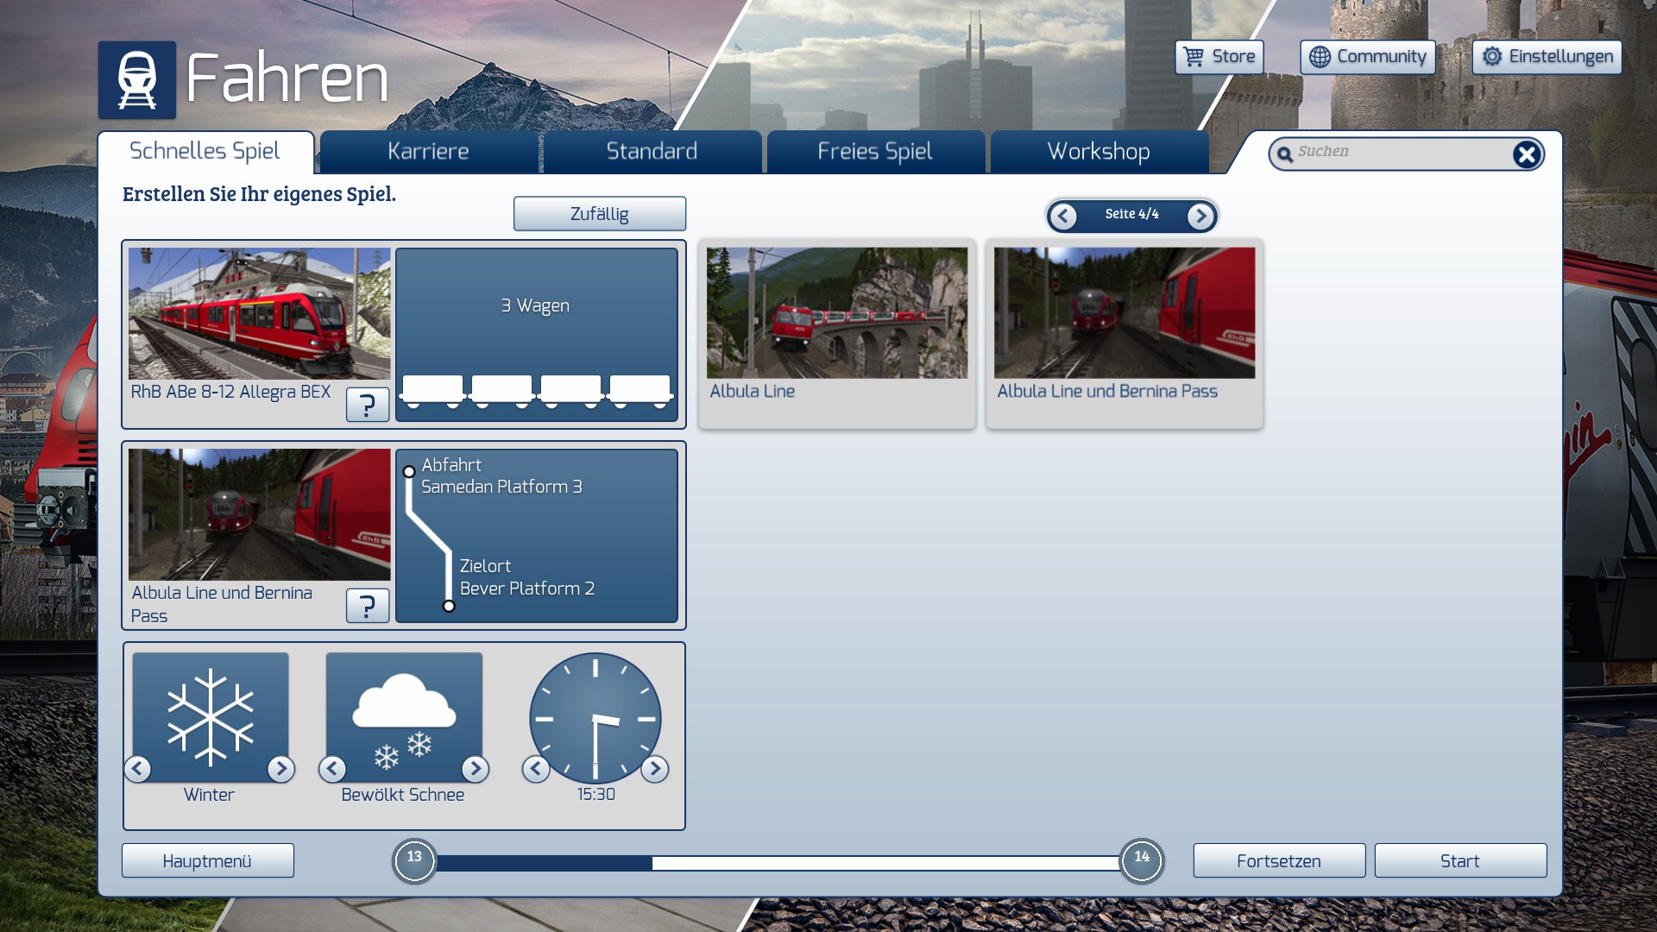Select the Albula Line route thumbnail
The height and width of the screenshot is (932, 1657).
[x=836, y=313]
